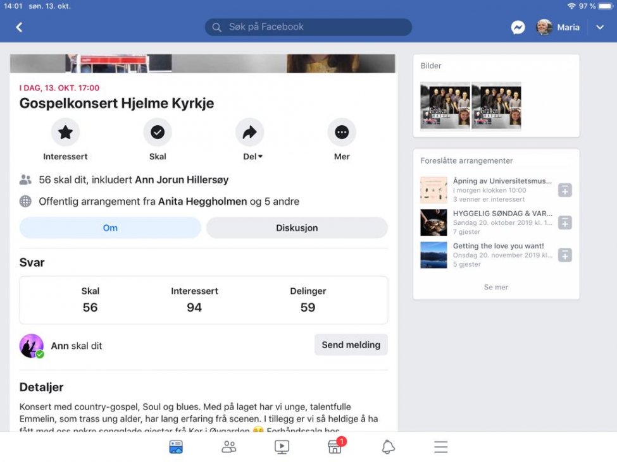Screen dimensions: 617x462
Task: Open the second Bilder thumbnail
Action: pos(496,106)
